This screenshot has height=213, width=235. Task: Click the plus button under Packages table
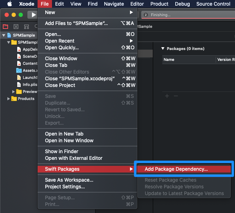click(x=167, y=96)
